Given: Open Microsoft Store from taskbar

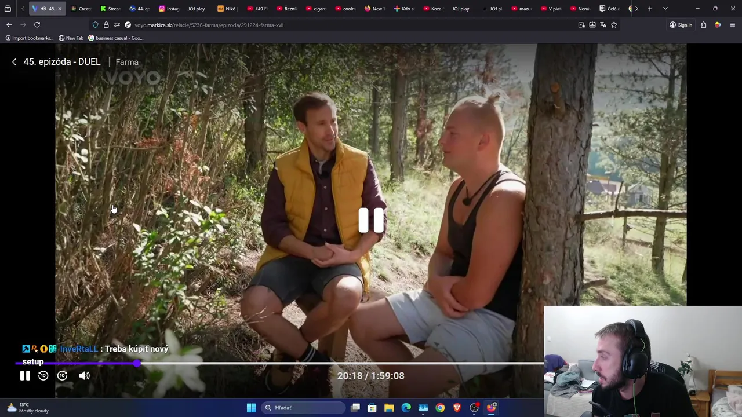Looking at the screenshot, I should [372, 408].
